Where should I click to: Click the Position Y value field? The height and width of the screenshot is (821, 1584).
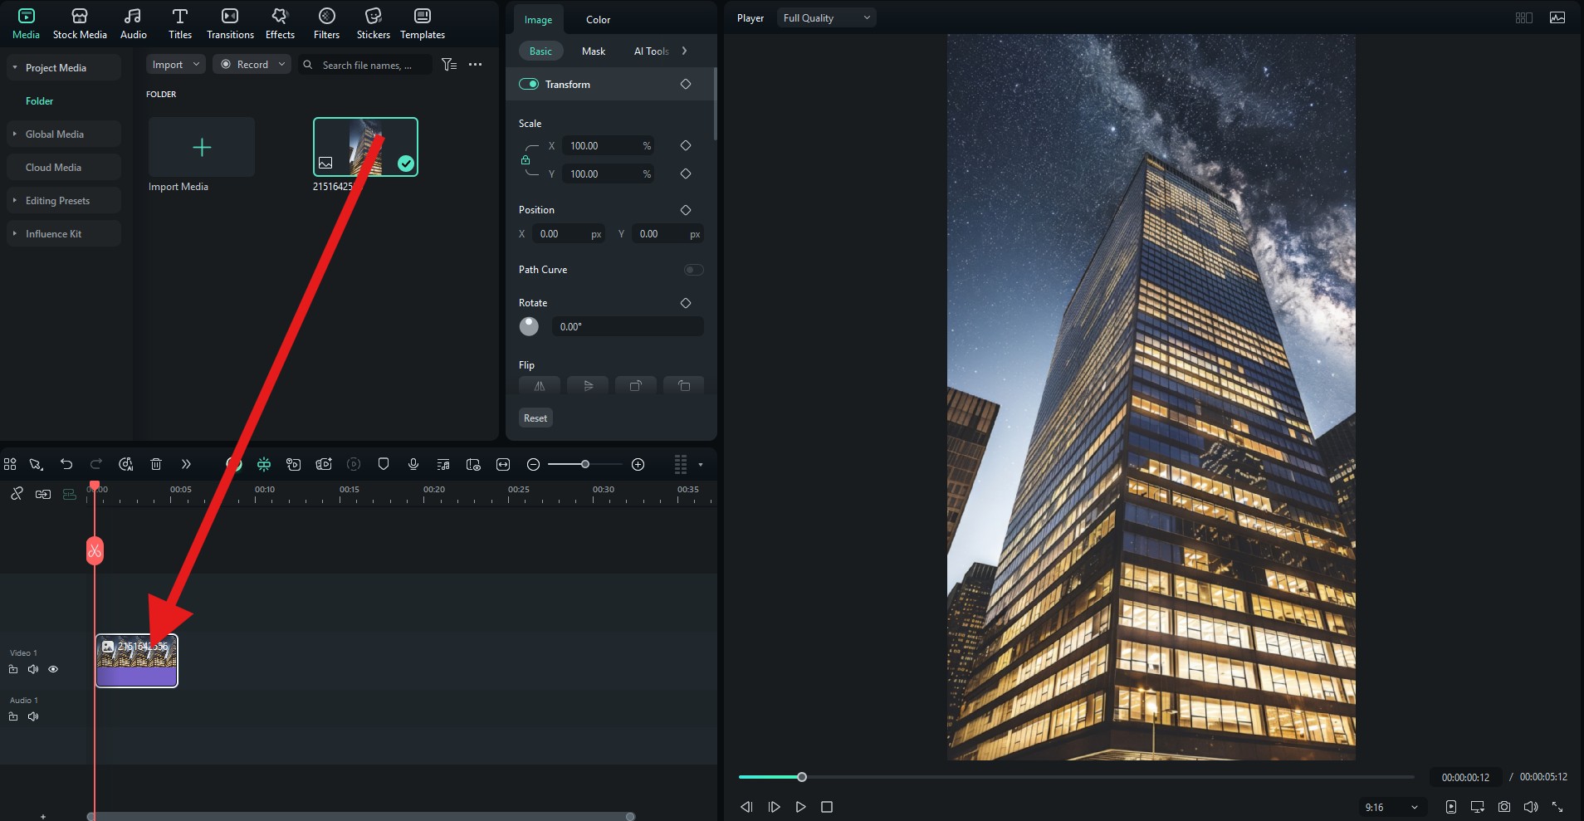pos(667,234)
